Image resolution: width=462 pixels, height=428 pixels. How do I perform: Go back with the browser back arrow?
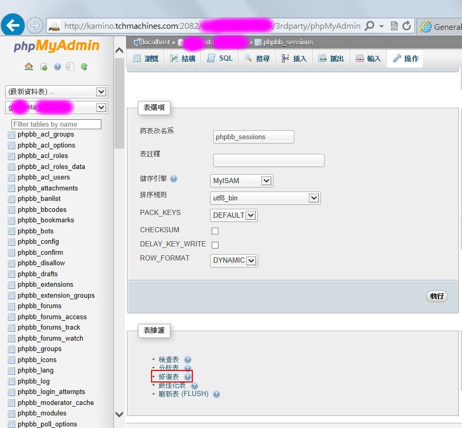point(13,25)
